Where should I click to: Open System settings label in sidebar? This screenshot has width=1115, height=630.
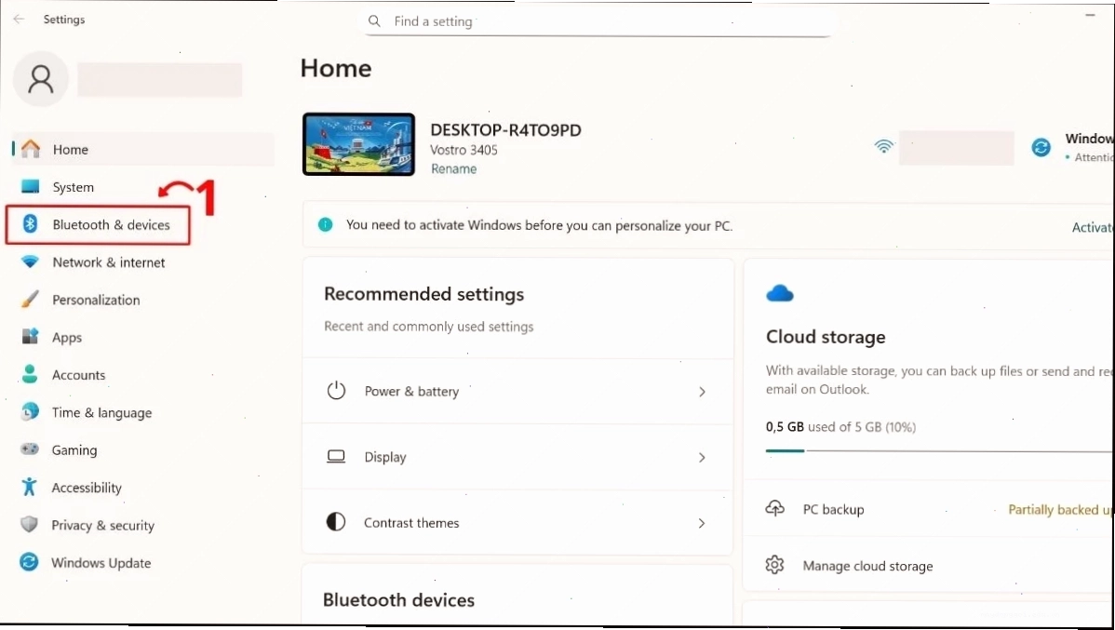pos(74,187)
